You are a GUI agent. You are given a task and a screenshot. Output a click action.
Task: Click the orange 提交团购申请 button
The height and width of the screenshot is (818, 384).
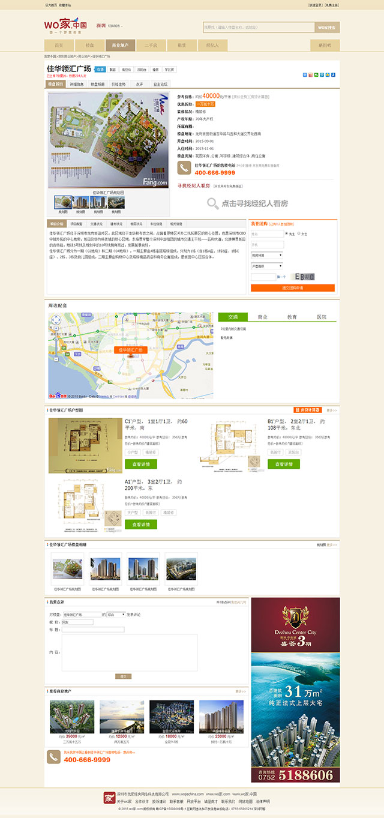(293, 288)
